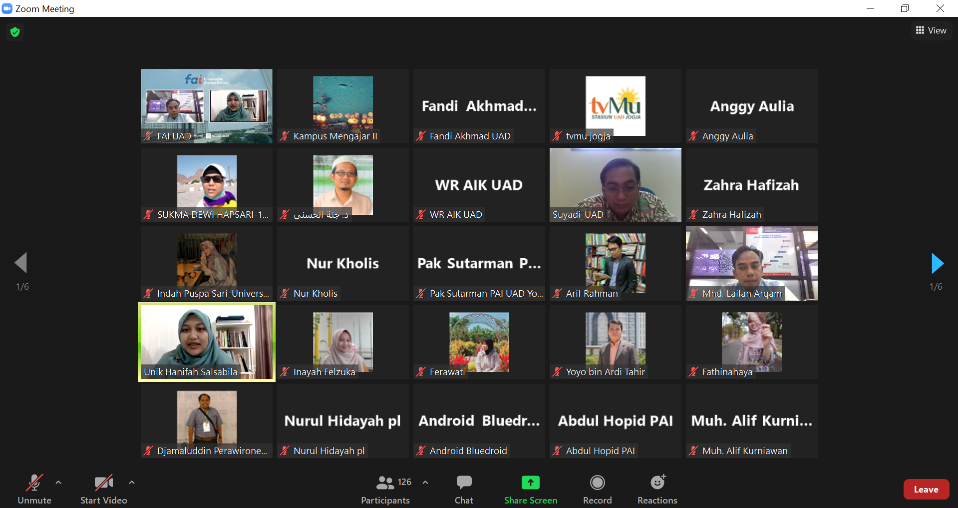Screen dimensions: 958x508
Task: Open the View layout menu
Action: coord(931,30)
